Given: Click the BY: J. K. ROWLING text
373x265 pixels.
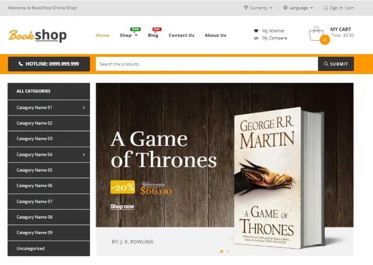Looking at the screenshot, I should click(x=132, y=242).
